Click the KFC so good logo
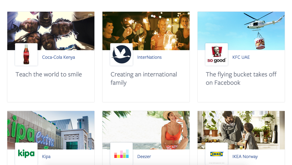The image size is (292, 165). coord(217,55)
